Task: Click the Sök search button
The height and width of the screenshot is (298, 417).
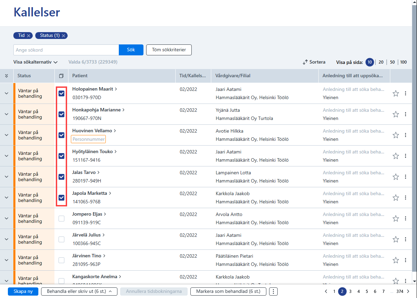Action: tap(131, 50)
